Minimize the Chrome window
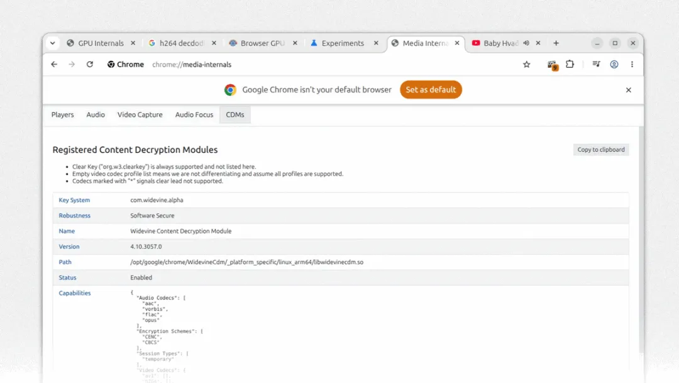Viewport: 679px width, 383px height. tap(597, 43)
